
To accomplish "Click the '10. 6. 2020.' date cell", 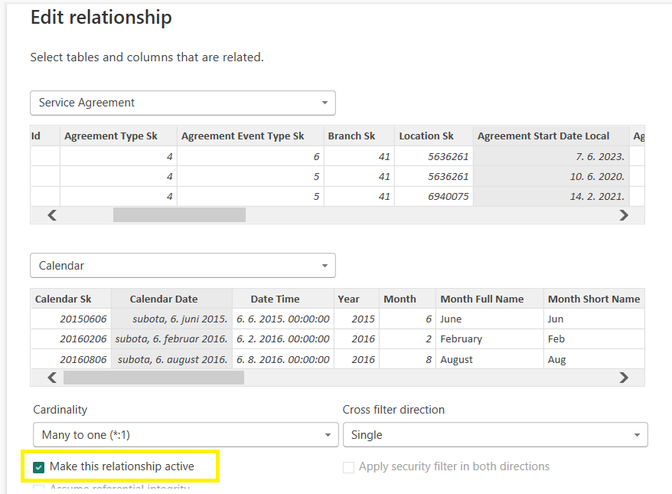I will 551,176.
